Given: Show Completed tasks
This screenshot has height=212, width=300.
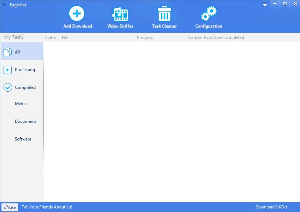Looking at the screenshot, I should (x=22, y=87).
